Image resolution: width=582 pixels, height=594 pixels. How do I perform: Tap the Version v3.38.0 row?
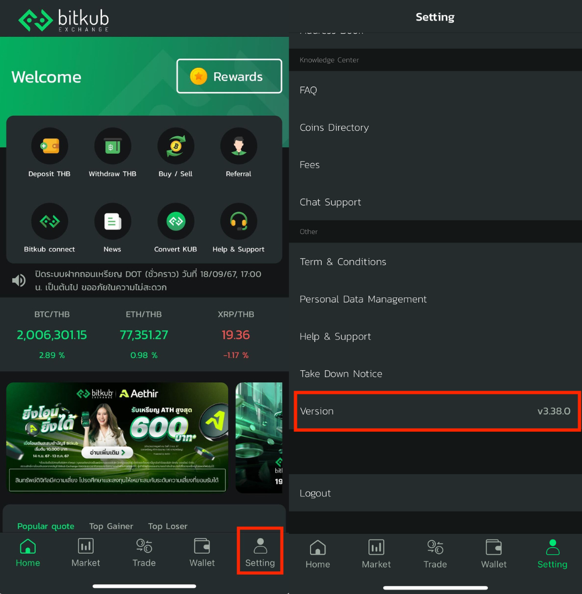(x=435, y=411)
